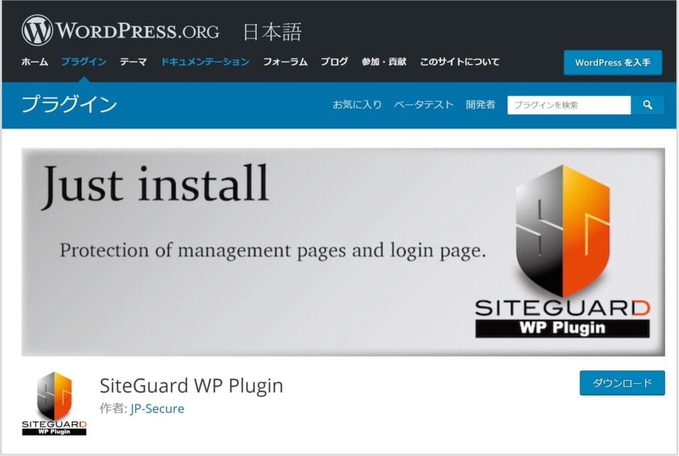Click the WordPress.org logo
679x456 pixels.
point(121,30)
